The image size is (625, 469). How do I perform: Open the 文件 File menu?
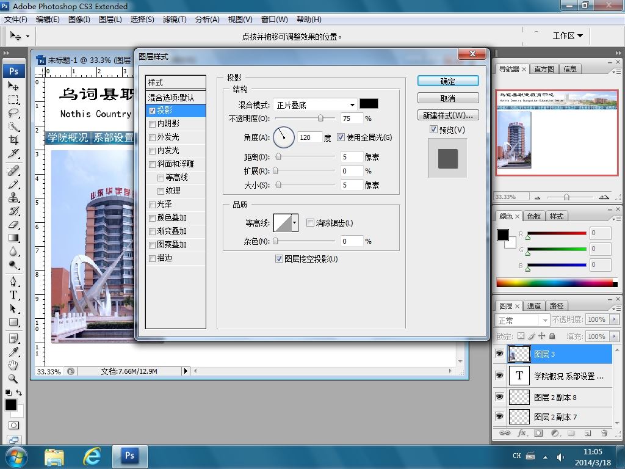(15, 20)
